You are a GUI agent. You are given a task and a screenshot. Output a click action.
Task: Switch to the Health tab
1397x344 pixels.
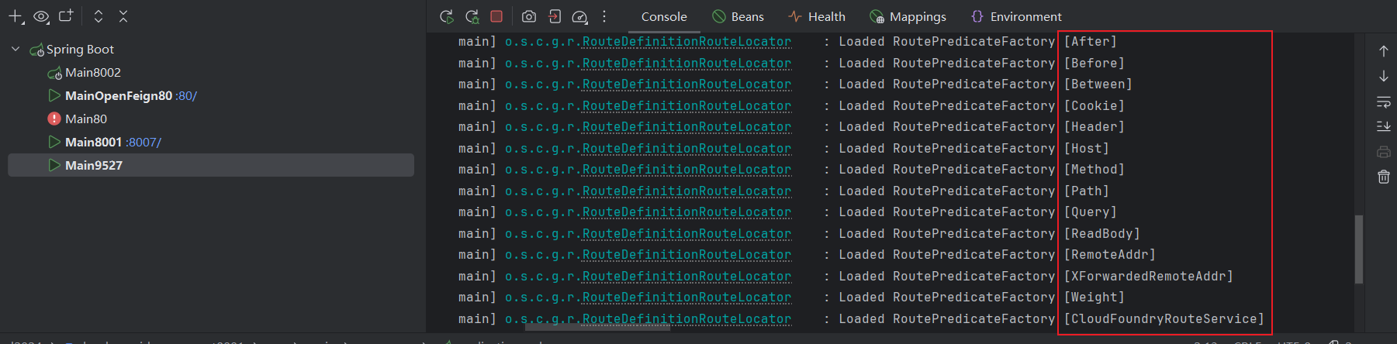817,16
